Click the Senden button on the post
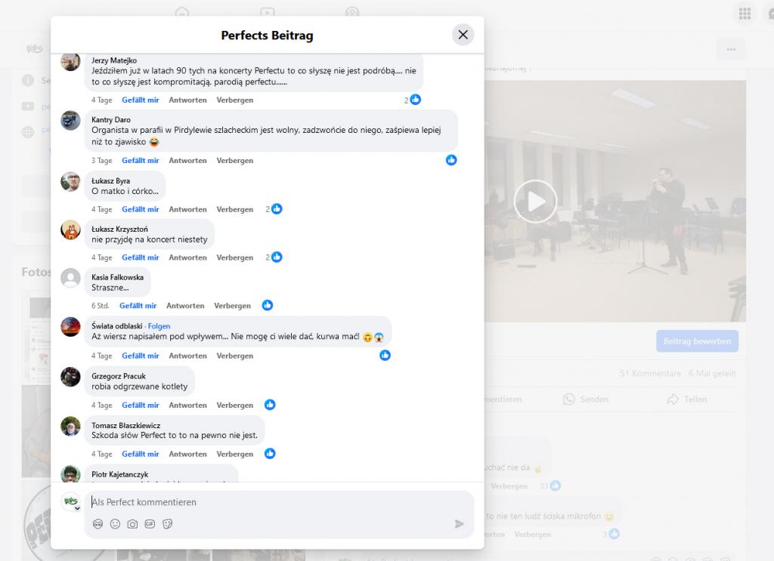This screenshot has height=561, width=774. 586,399
